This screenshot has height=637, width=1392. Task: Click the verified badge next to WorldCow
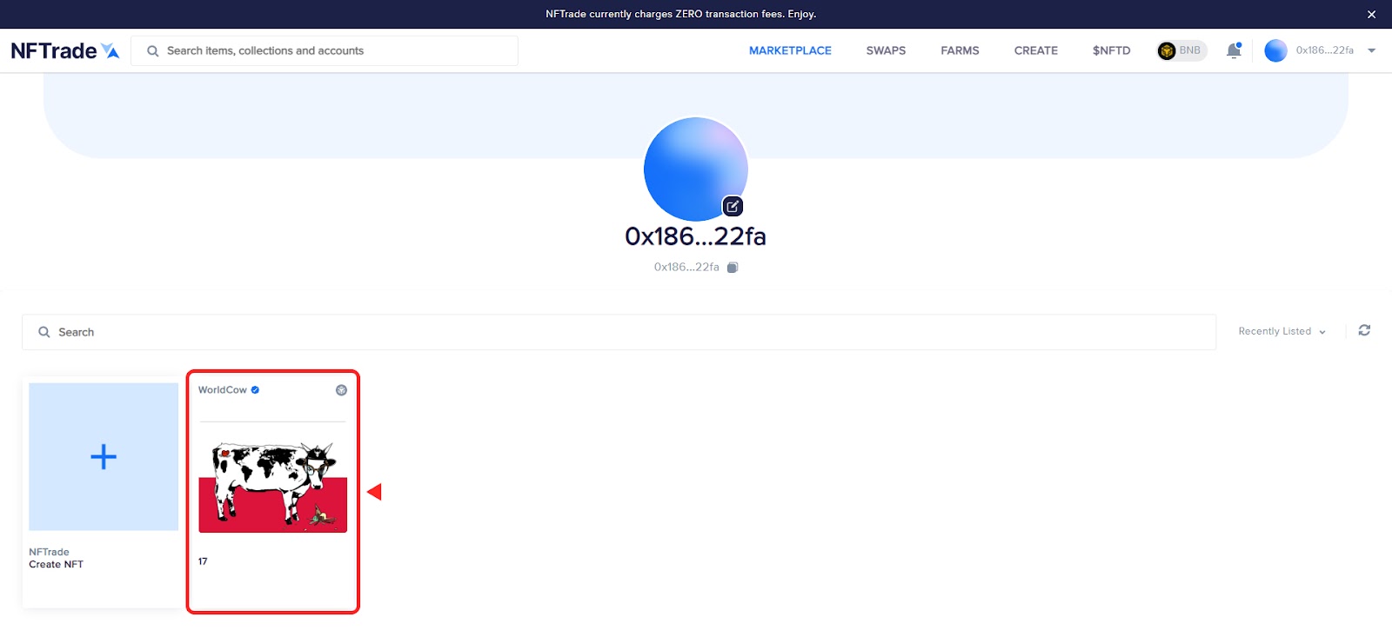(255, 390)
